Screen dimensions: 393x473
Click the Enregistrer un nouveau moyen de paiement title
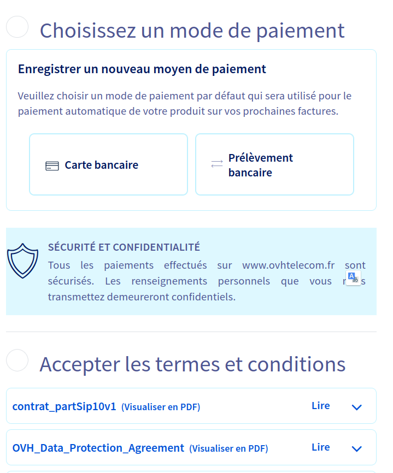click(x=142, y=69)
